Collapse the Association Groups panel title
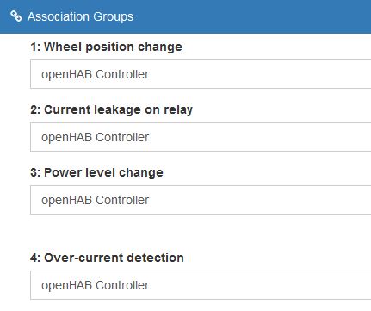Viewport: 371px width, 311px height. pyautogui.click(x=80, y=16)
